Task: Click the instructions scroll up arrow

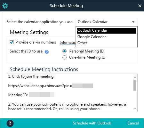Action: (x=135, y=77)
